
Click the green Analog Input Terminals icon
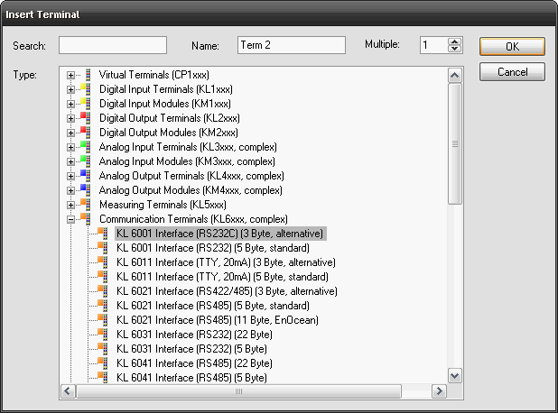86,147
